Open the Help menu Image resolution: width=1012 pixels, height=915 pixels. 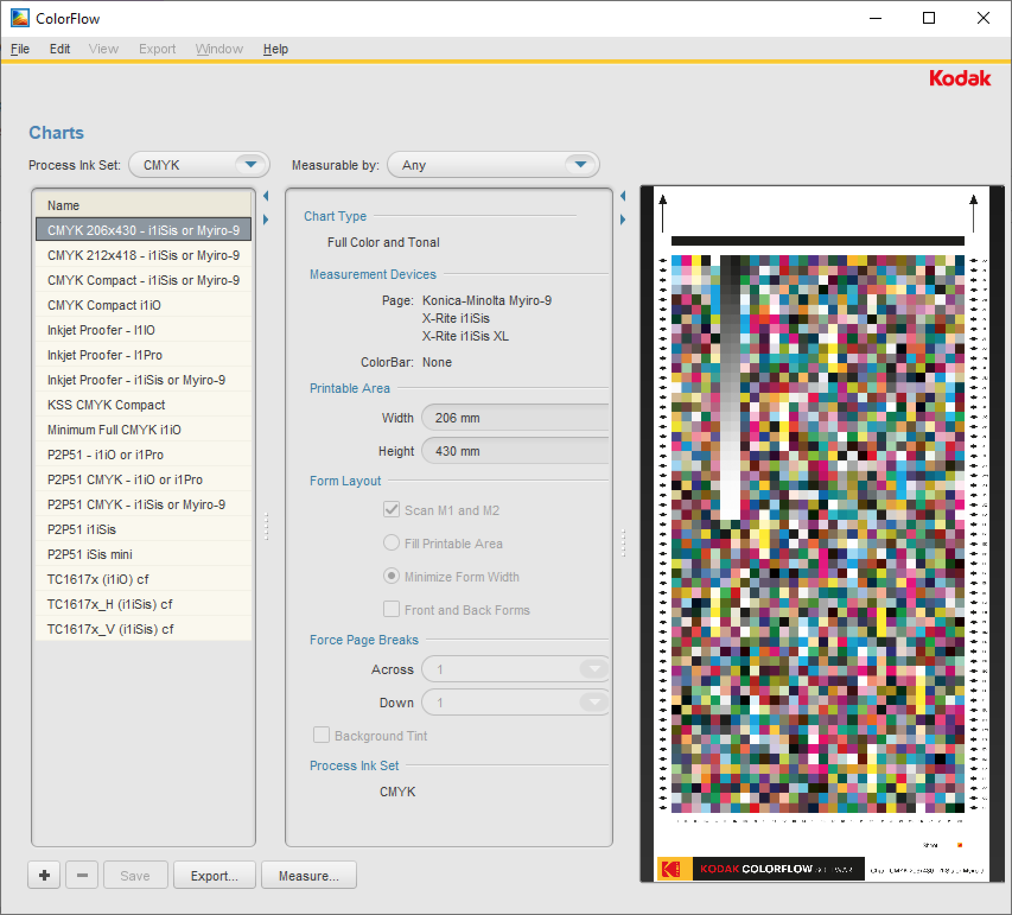[x=275, y=49]
